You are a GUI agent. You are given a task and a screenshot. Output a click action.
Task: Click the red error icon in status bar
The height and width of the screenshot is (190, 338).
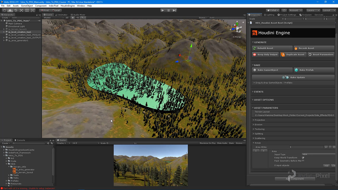[x=2, y=188]
